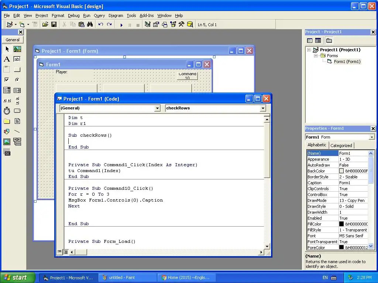Open the Object Browser toolbar icon

pyautogui.click(x=173, y=25)
